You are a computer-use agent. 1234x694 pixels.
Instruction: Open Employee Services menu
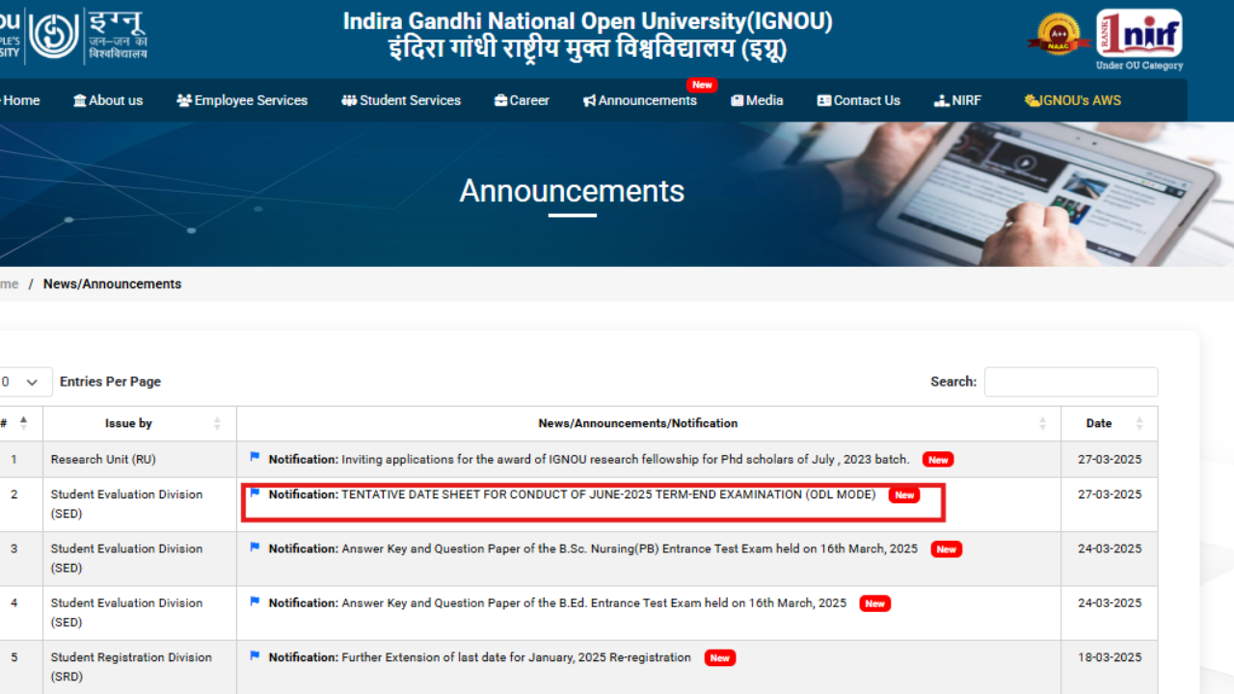tap(242, 100)
